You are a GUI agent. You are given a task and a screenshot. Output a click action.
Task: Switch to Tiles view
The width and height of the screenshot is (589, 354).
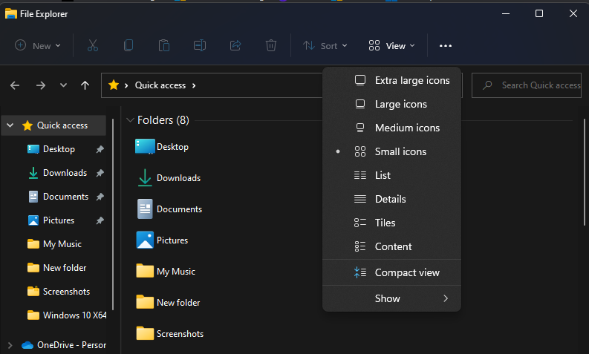pos(391,223)
